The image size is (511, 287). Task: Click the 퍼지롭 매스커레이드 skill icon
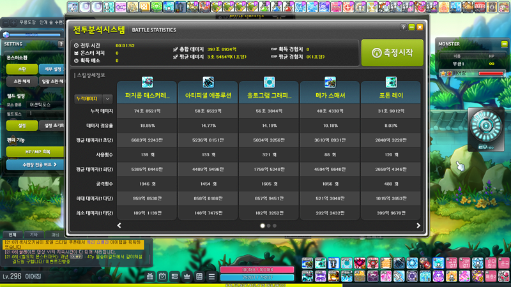148,82
